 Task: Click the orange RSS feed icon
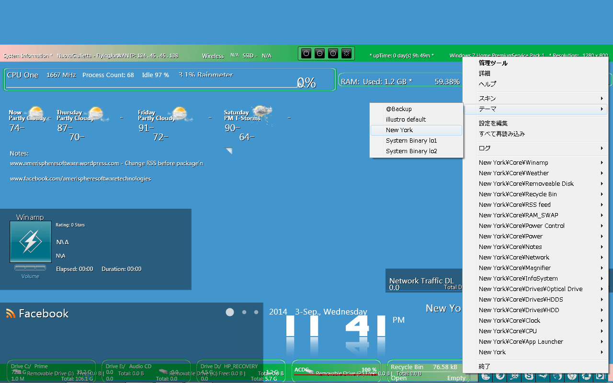[x=11, y=314]
